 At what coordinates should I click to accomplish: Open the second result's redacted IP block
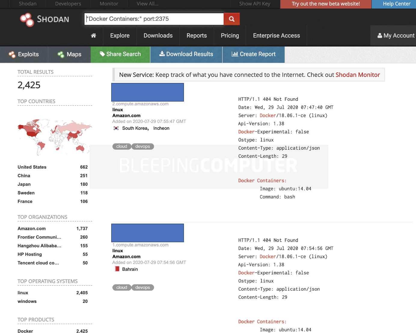point(148,233)
